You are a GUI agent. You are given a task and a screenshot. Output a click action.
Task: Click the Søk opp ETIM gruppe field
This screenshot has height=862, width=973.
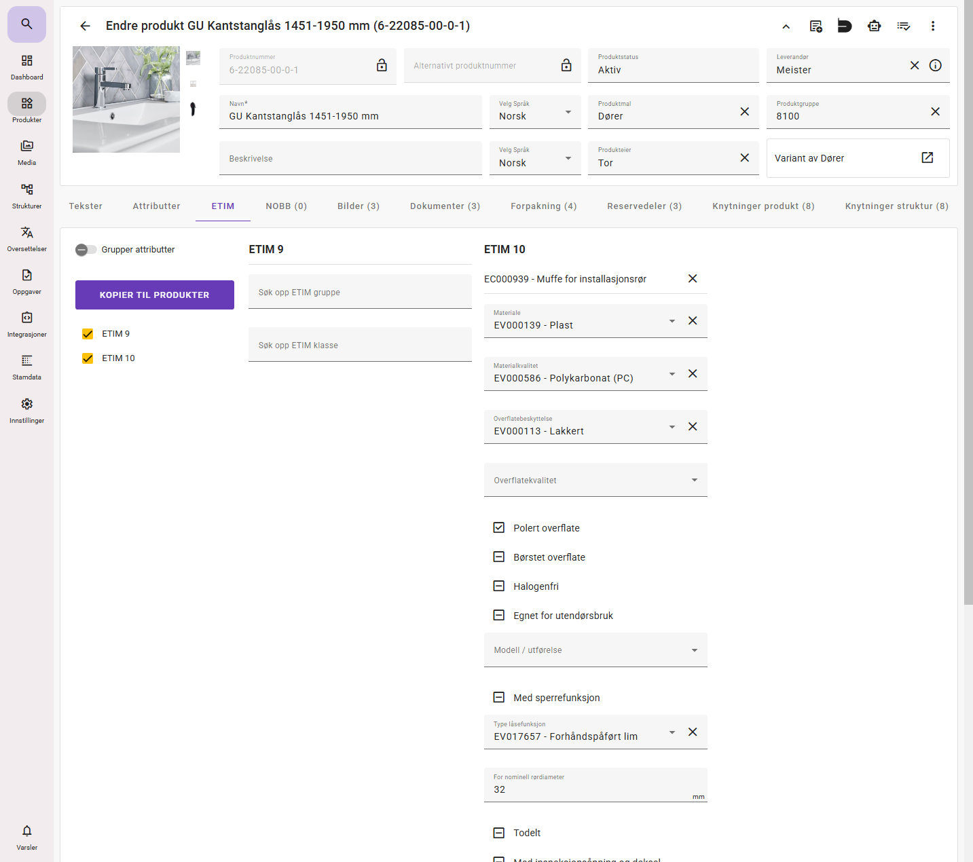[360, 292]
